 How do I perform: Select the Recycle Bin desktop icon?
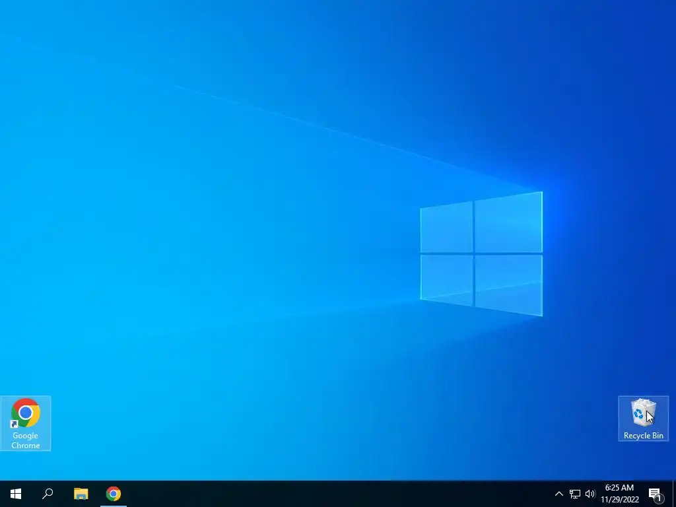tap(643, 419)
